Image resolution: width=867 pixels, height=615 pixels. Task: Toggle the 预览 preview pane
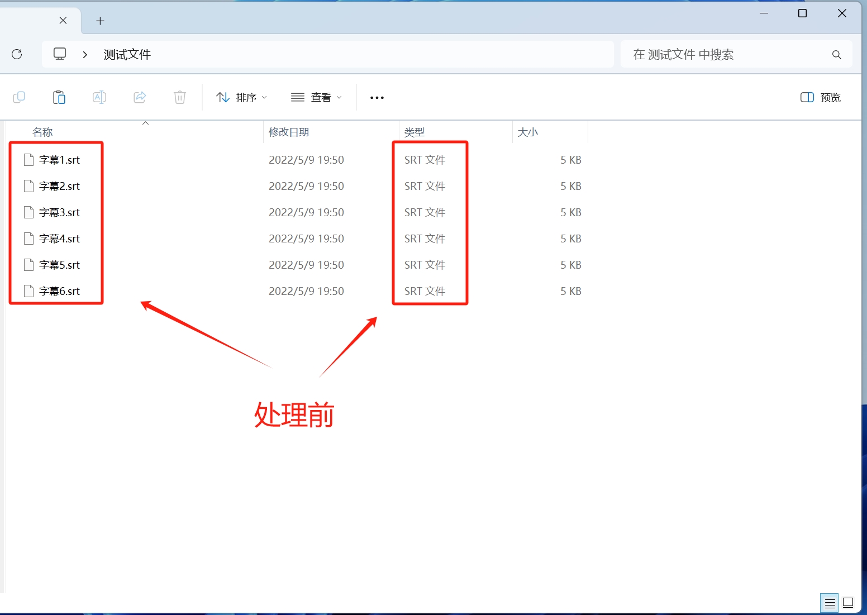click(x=821, y=97)
